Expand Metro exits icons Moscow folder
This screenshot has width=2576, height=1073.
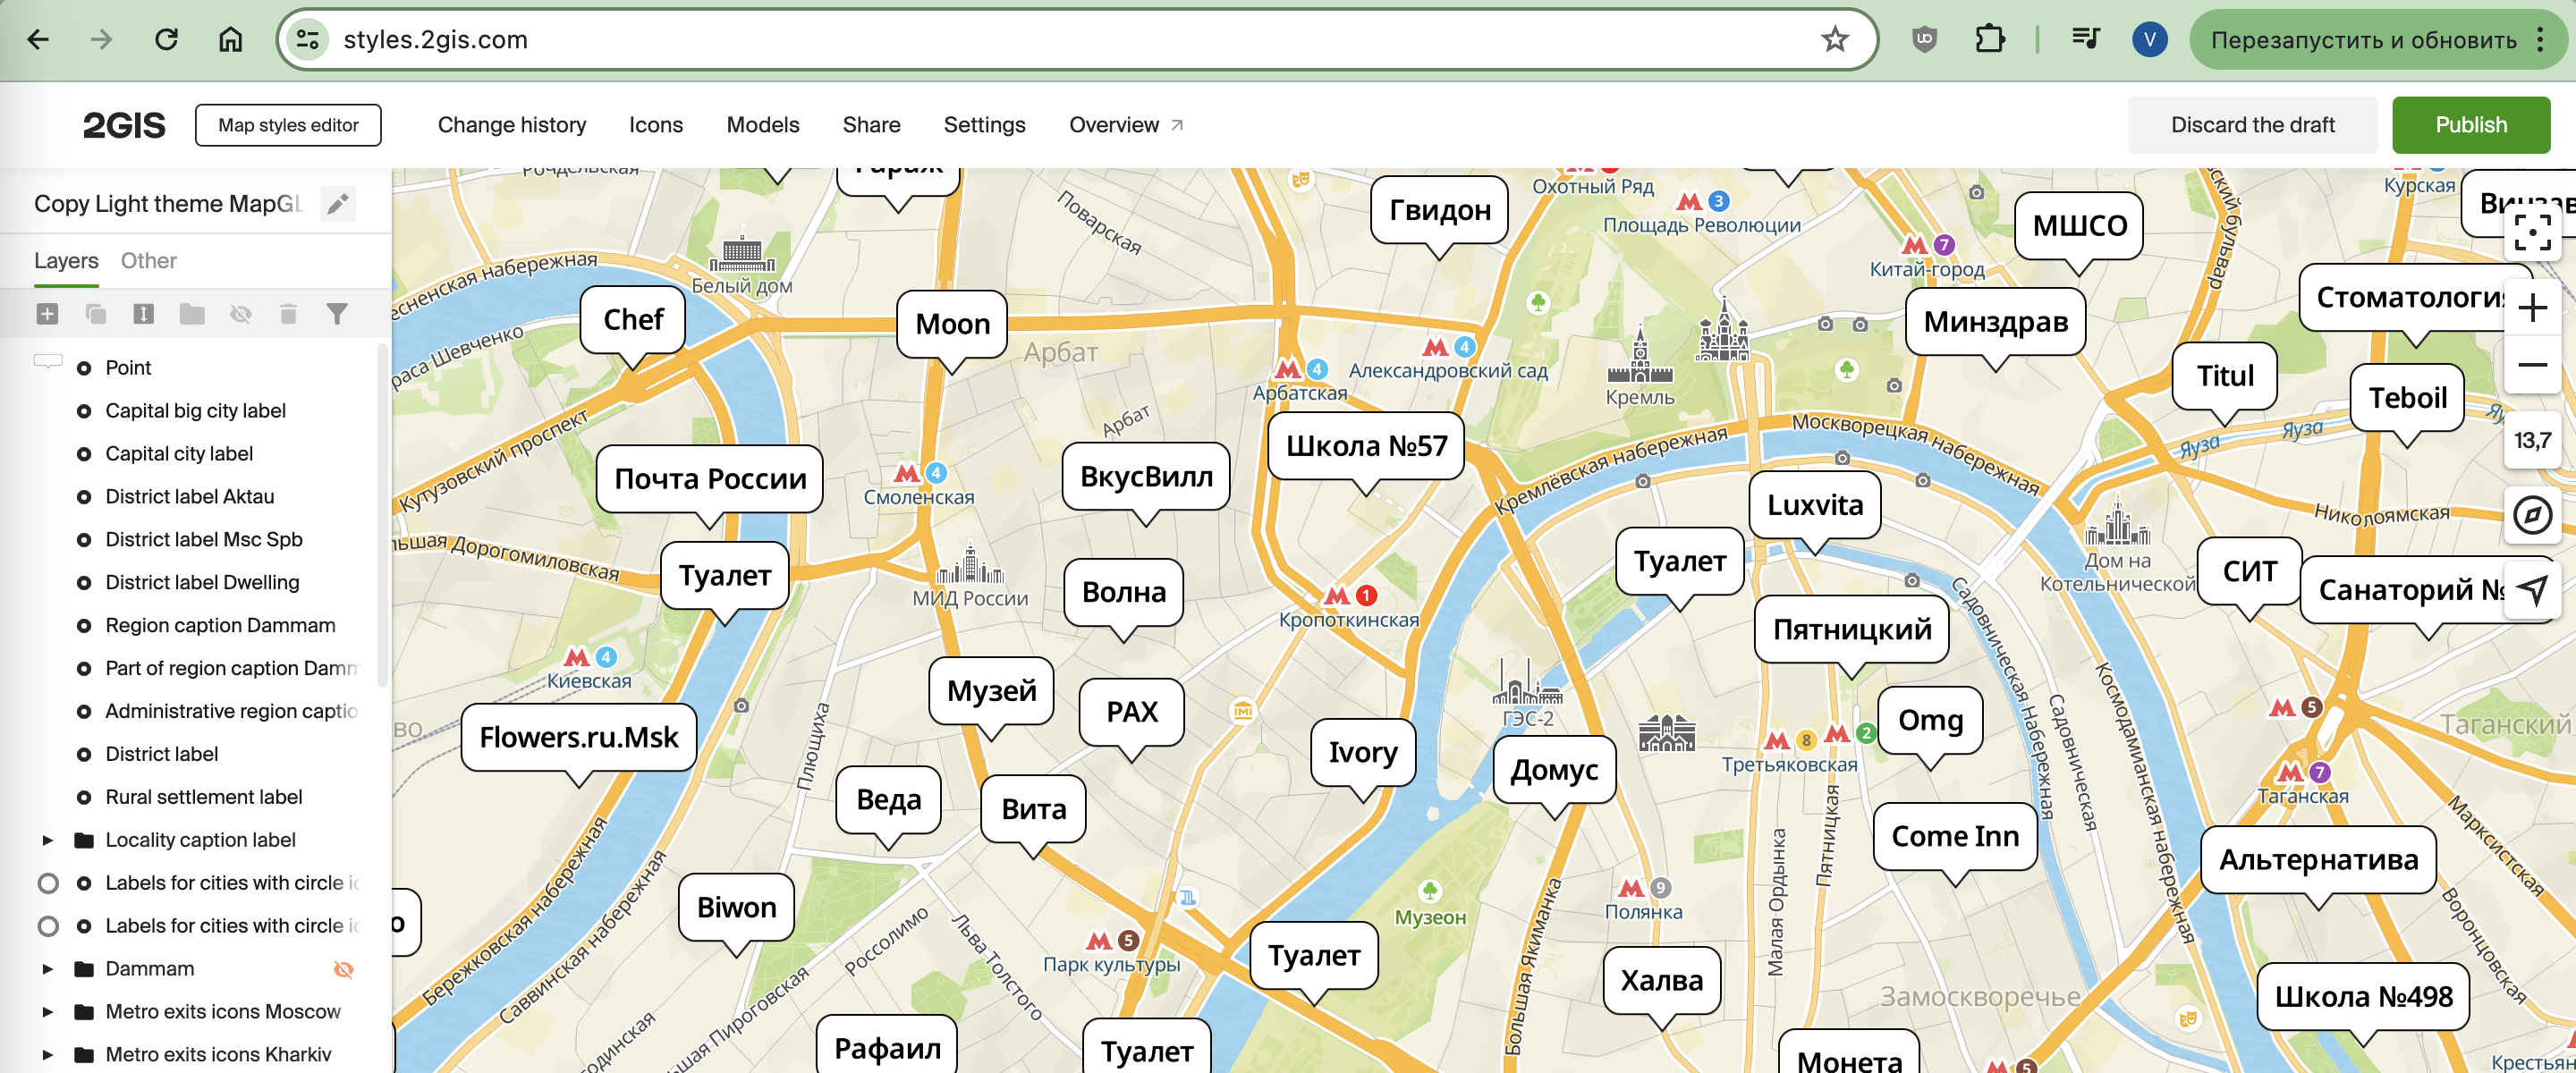click(x=47, y=1012)
